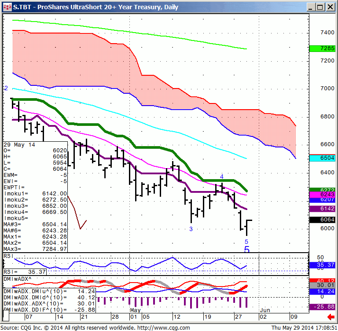Click the 7400 price axis label

pyautogui.click(x=327, y=33)
